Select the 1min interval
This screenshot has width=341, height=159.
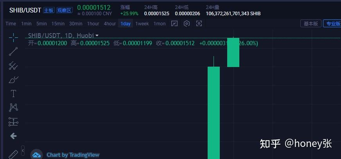26,24
